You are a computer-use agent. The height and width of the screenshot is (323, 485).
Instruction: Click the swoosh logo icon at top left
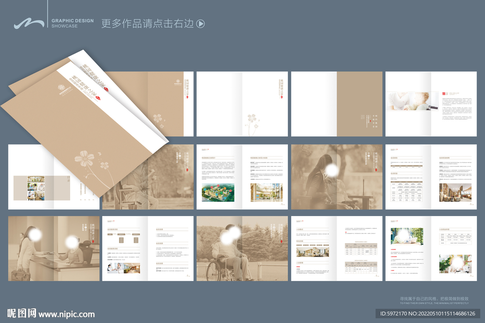click(29, 24)
